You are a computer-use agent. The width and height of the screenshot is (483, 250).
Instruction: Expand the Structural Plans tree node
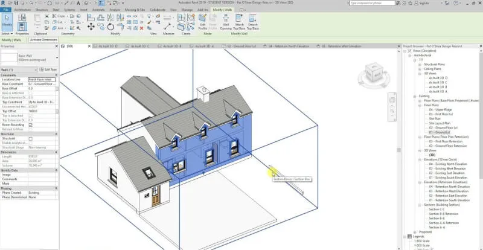pos(420,65)
